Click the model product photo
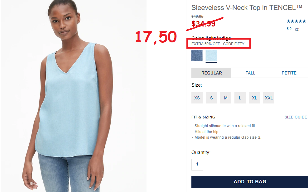308x192 pixels. pyautogui.click(x=74, y=96)
